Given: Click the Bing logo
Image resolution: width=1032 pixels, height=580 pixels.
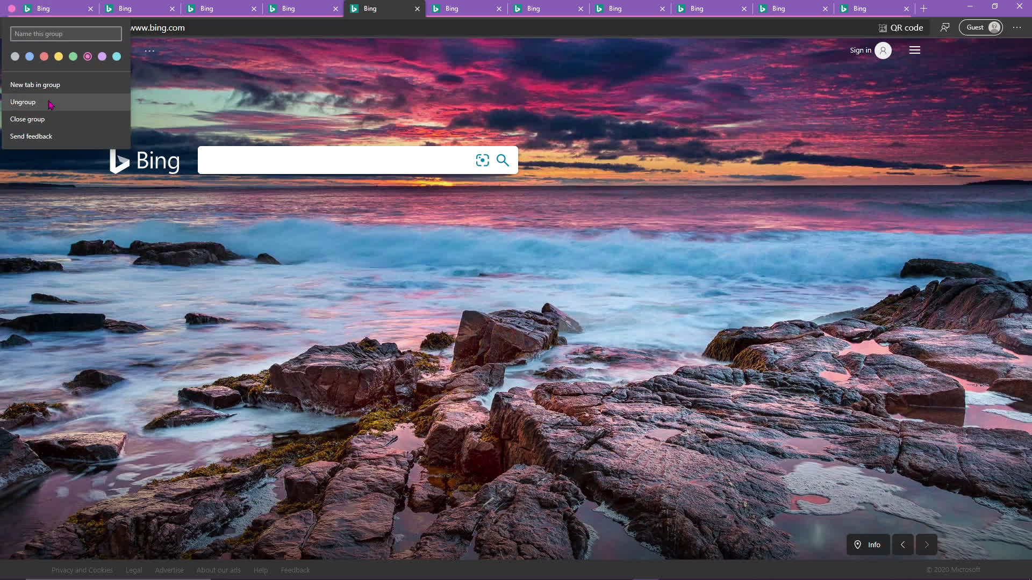Looking at the screenshot, I should click(x=145, y=161).
